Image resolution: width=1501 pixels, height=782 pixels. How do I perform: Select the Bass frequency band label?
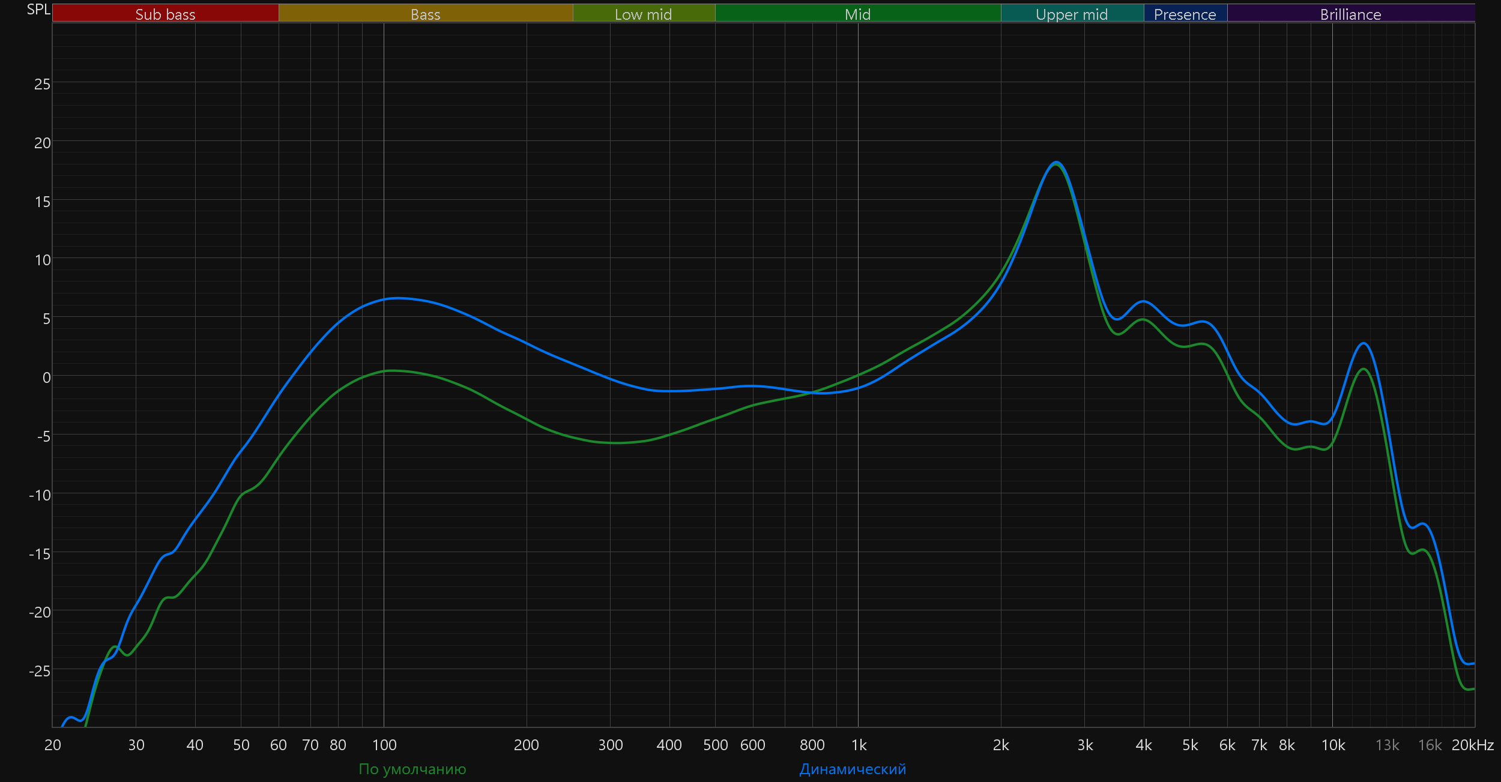tap(425, 14)
